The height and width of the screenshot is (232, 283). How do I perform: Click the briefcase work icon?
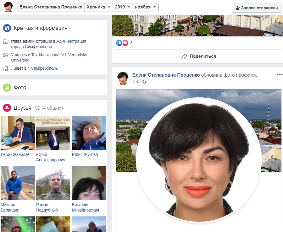tap(6, 41)
